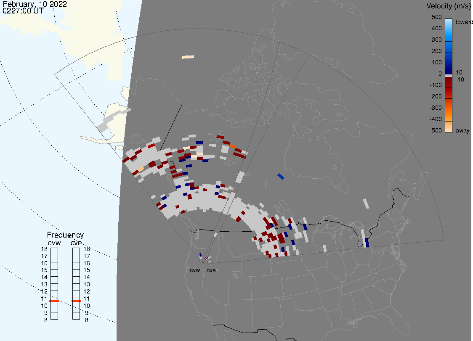Click the red marker on cvw frequency bar
Image resolution: width=473 pixels, height=341 pixels.
[54, 301]
